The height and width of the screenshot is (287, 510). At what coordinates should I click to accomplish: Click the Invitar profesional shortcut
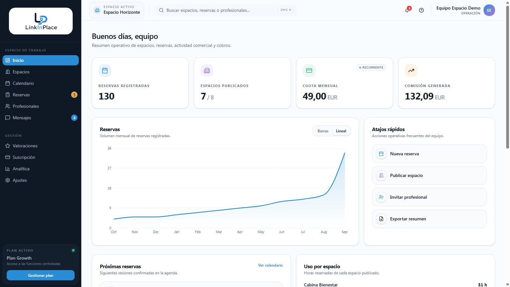pyautogui.click(x=429, y=197)
